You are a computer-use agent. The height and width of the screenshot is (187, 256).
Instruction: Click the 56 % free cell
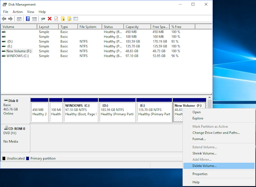click(175, 56)
